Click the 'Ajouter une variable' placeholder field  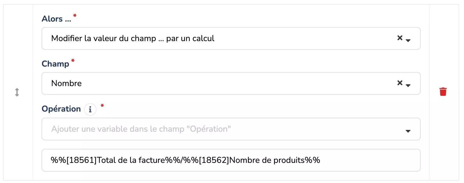[x=141, y=129]
